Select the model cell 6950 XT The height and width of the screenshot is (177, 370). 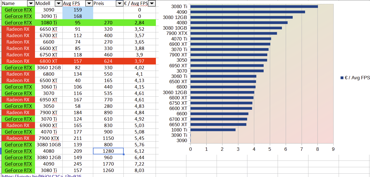[49, 100]
